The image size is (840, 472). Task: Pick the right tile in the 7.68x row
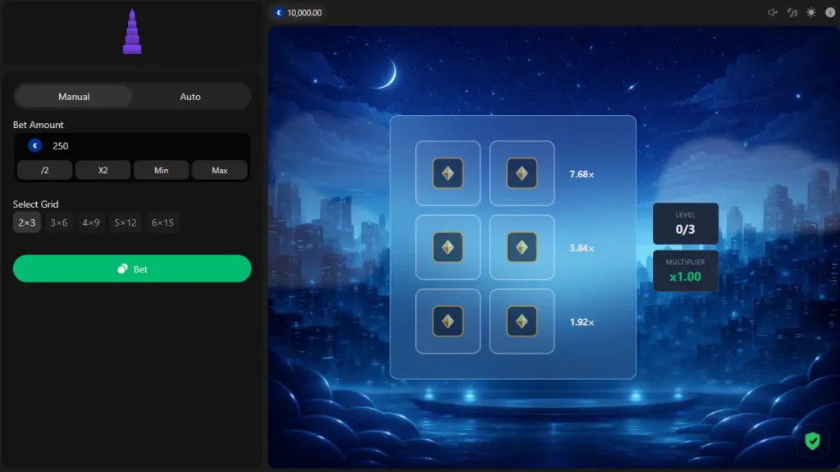[522, 173]
